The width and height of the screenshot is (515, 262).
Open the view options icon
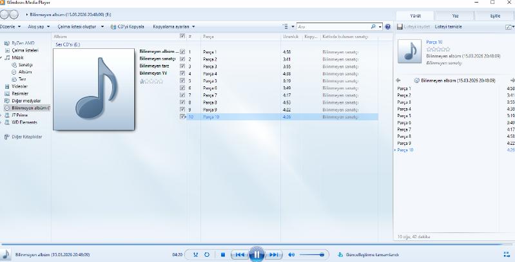tap(285, 26)
